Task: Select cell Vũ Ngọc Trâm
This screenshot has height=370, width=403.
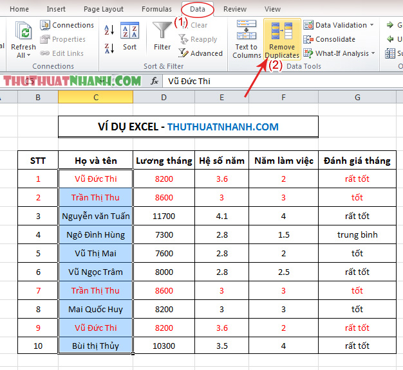Action: 96,272
